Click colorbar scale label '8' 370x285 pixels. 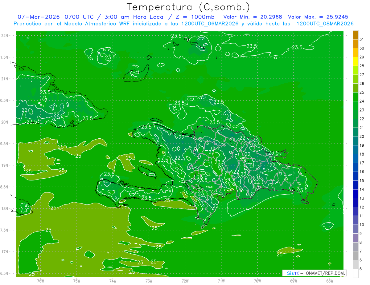pyautogui.click(x=361, y=243)
